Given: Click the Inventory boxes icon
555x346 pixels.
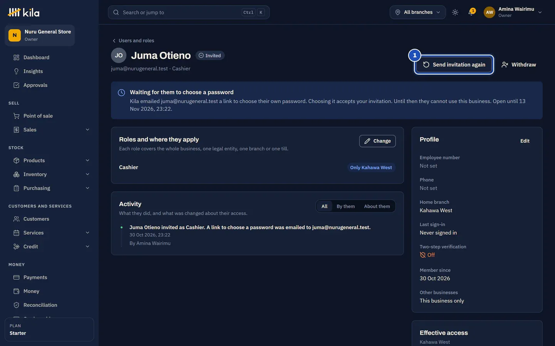Looking at the screenshot, I should tap(16, 174).
